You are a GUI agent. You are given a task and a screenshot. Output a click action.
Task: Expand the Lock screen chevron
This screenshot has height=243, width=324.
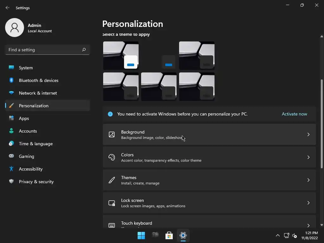coord(308,203)
